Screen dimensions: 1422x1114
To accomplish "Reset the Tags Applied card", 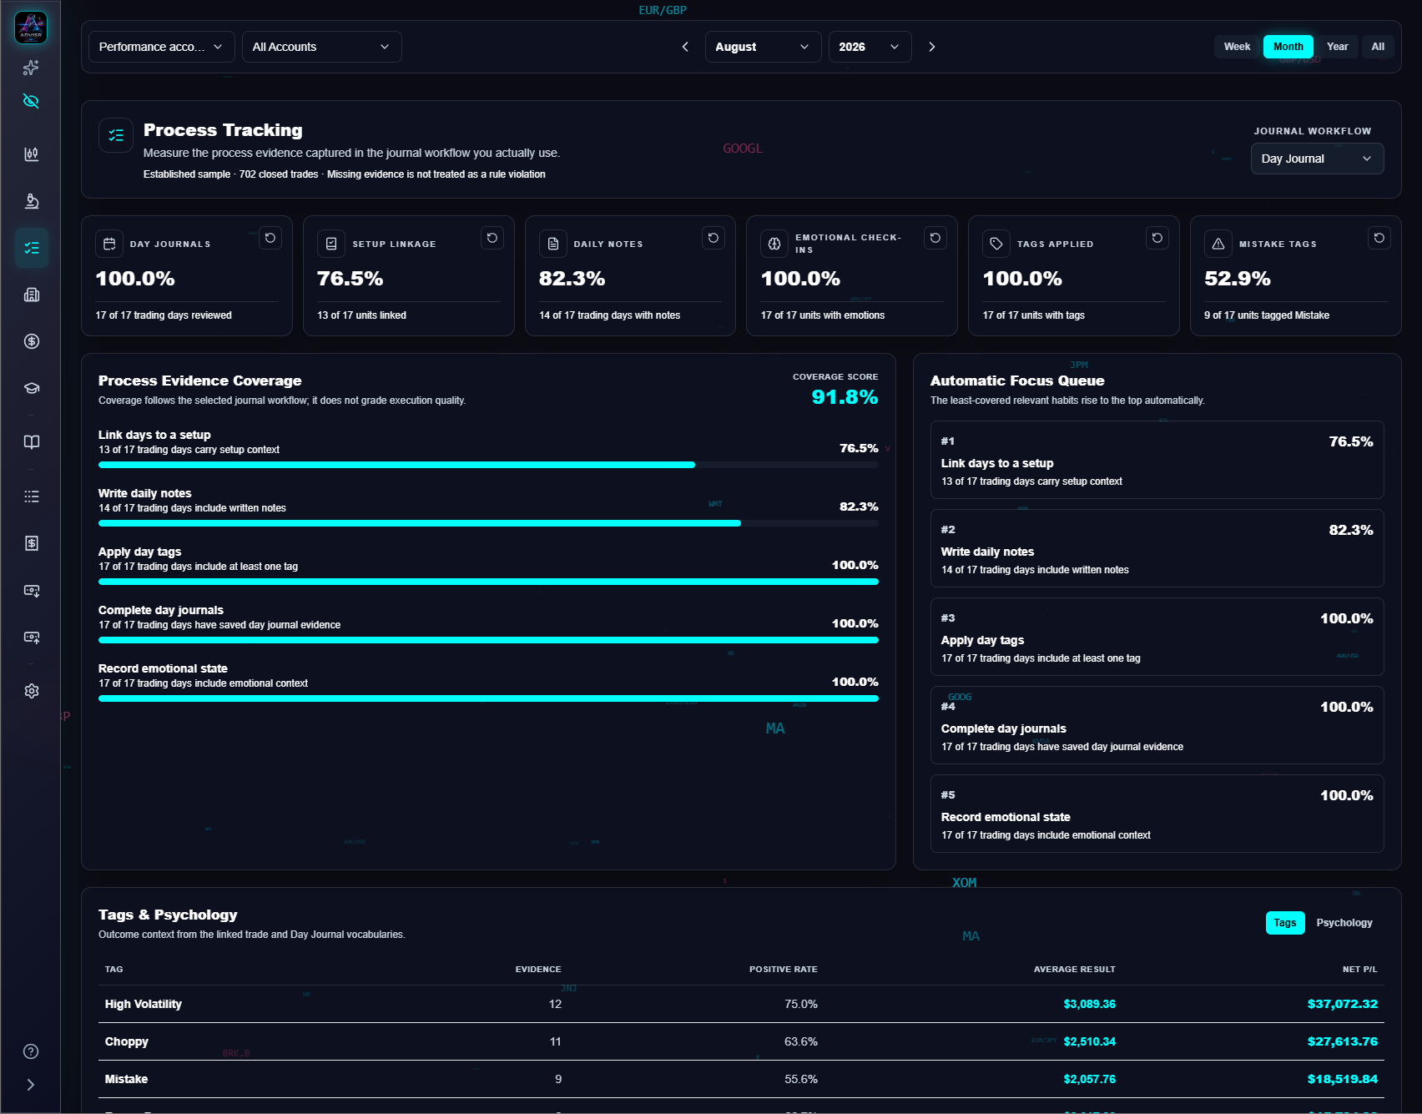I will pos(1157,238).
